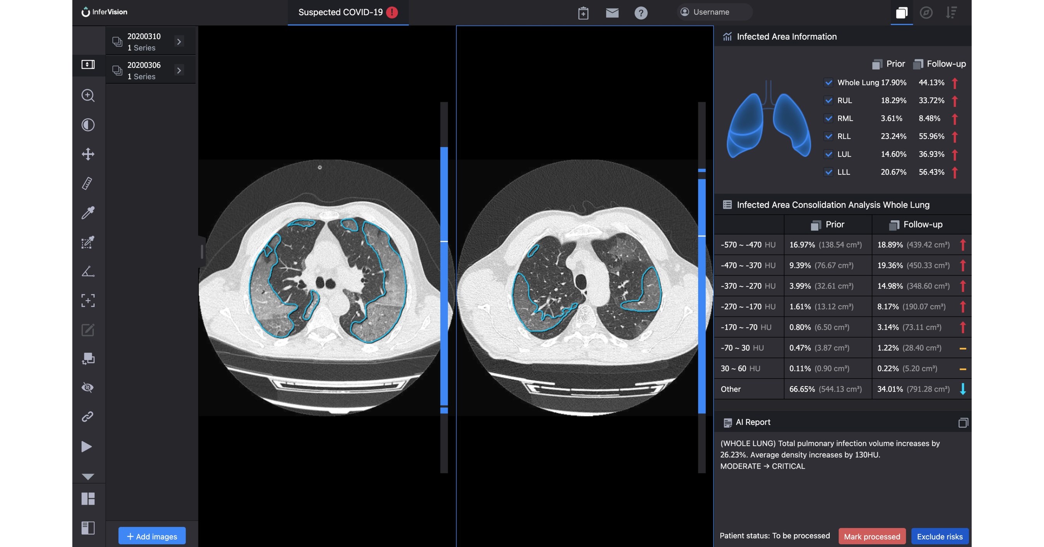
Task: Pick the eyedropper HU probe tool
Action: point(88,212)
